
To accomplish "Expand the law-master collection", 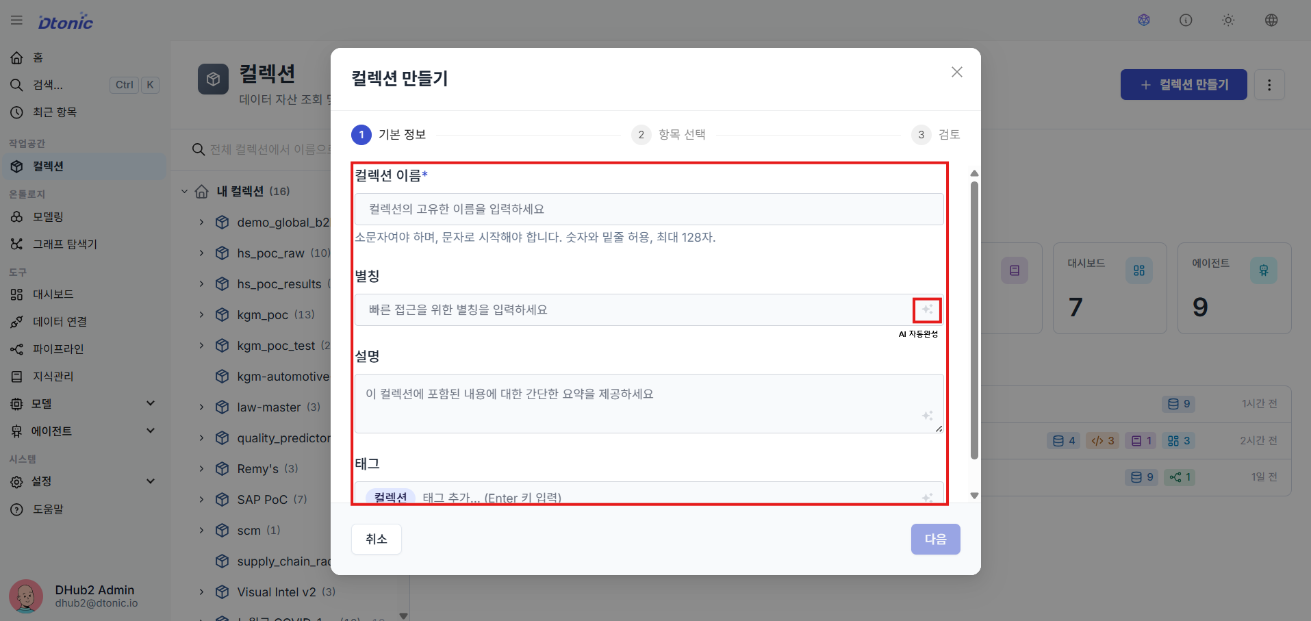I will click(x=201, y=407).
